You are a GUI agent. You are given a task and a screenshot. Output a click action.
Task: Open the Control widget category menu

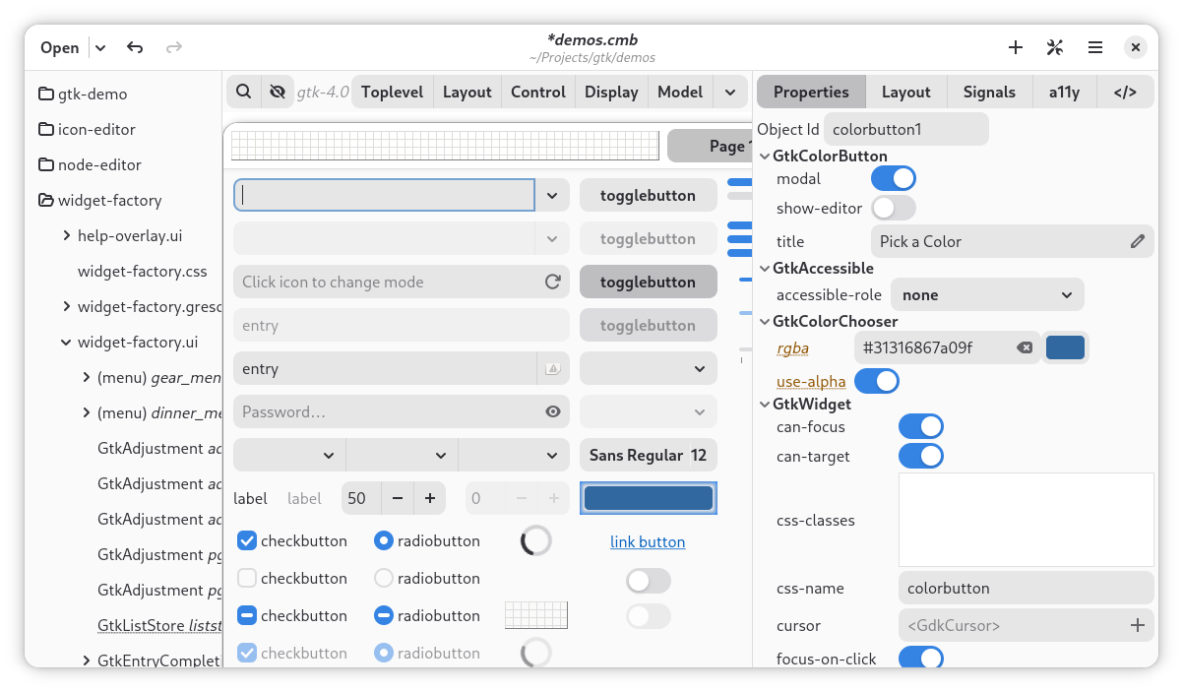point(538,92)
